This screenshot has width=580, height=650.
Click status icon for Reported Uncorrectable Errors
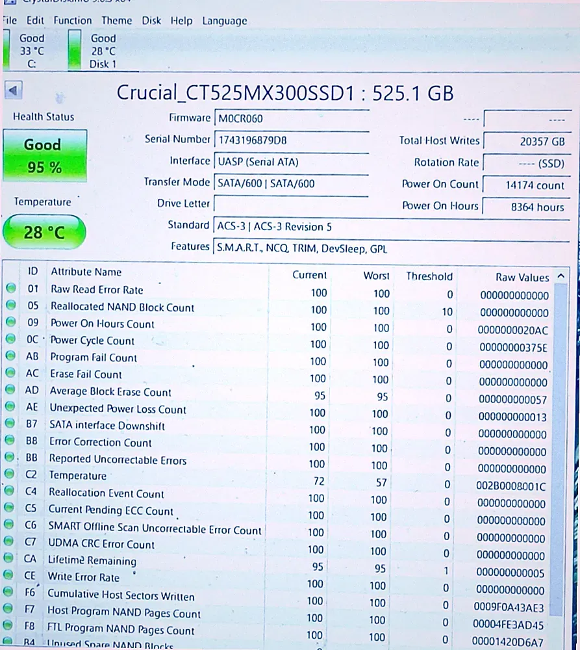click(10, 457)
